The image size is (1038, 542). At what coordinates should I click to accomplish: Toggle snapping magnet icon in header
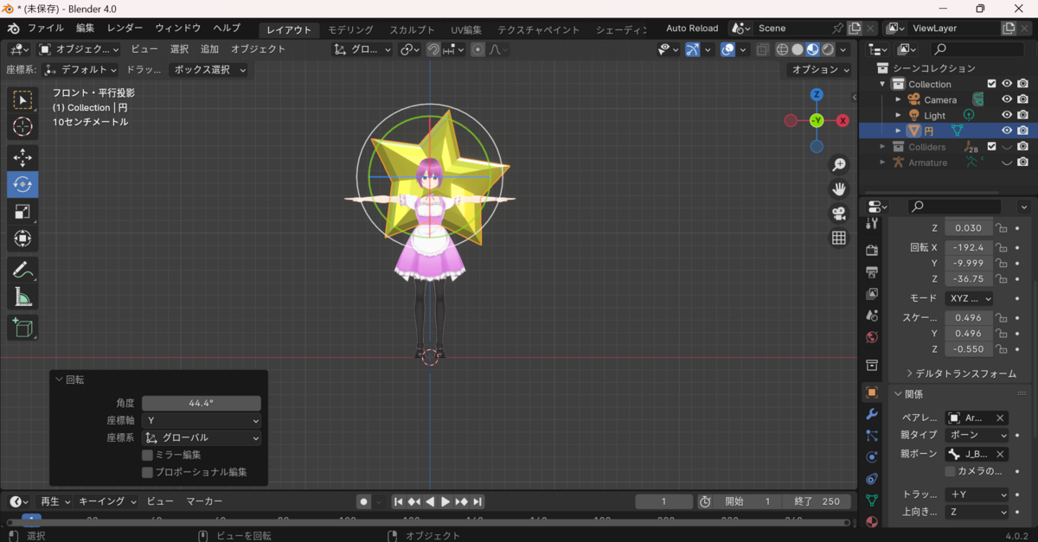433,49
